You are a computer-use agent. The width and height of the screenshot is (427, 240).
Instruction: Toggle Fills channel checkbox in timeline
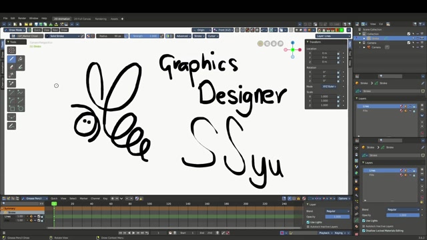[x=39, y=220]
